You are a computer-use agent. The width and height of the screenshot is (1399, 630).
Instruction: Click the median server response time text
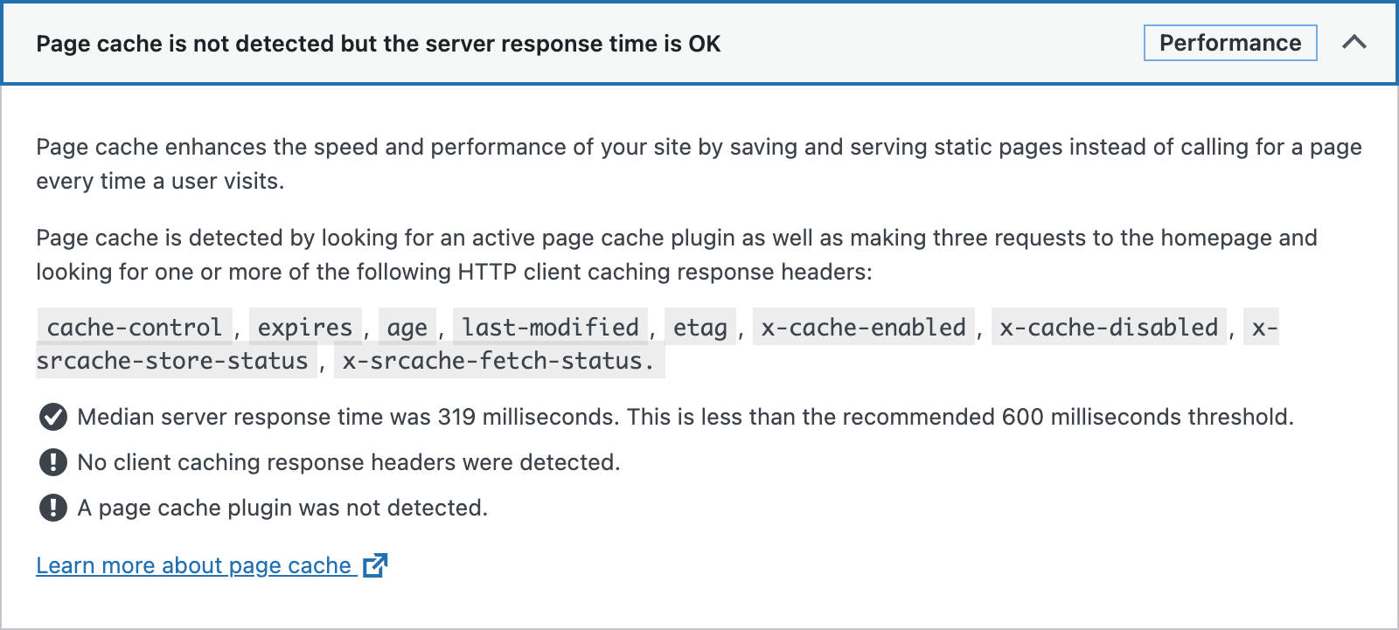pos(685,417)
